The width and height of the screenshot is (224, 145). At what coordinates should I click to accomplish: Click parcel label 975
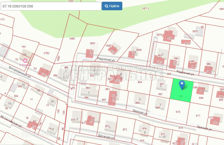142,141
